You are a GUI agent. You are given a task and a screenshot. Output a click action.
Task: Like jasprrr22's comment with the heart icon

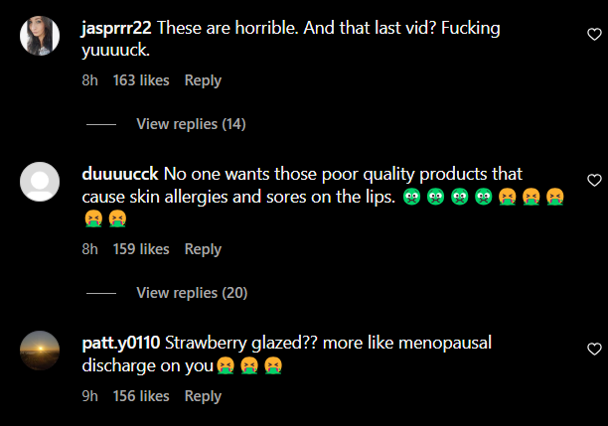pyautogui.click(x=594, y=35)
